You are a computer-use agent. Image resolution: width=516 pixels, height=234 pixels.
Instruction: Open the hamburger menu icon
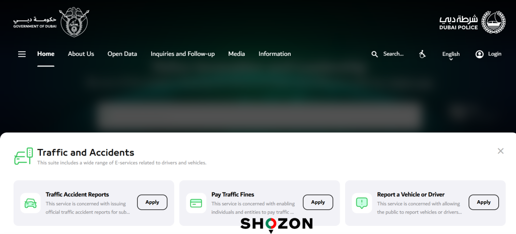(x=22, y=54)
